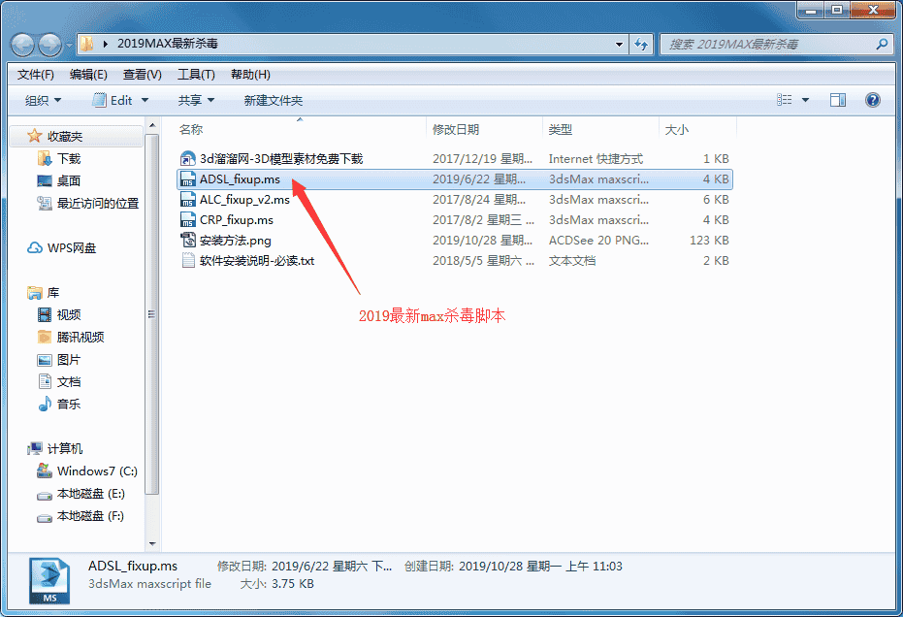Select the ALC_fixup_v2.ms script file

pos(243,200)
